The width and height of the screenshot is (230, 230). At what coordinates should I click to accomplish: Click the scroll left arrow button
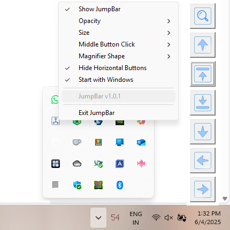(203, 160)
